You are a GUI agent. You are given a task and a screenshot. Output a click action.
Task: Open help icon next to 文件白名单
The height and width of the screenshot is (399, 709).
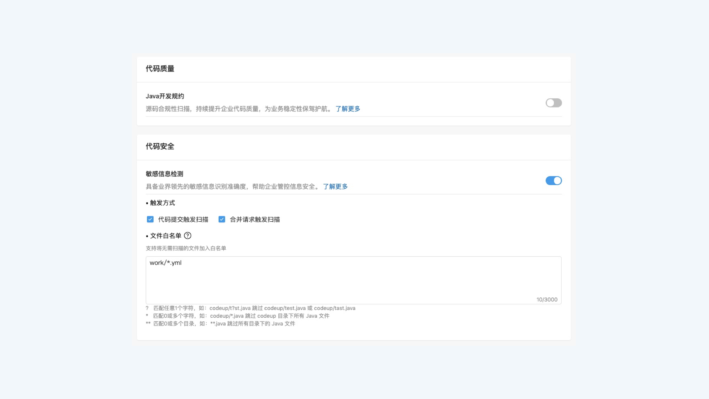188,236
